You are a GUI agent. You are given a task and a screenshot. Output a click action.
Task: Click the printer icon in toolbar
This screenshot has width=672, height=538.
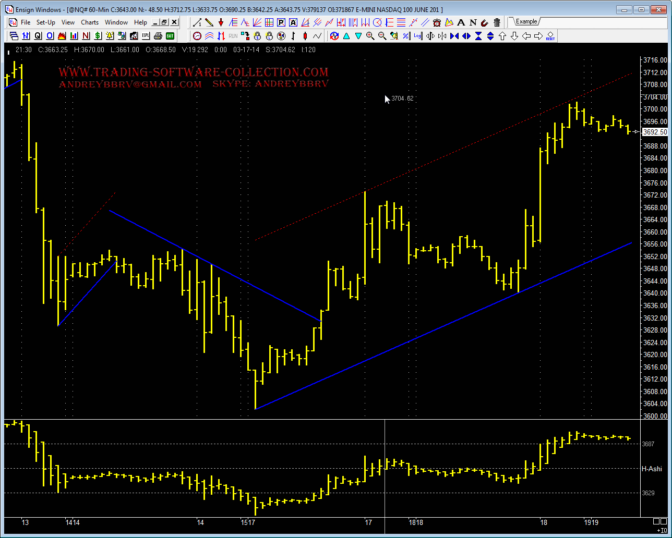pyautogui.click(x=158, y=36)
